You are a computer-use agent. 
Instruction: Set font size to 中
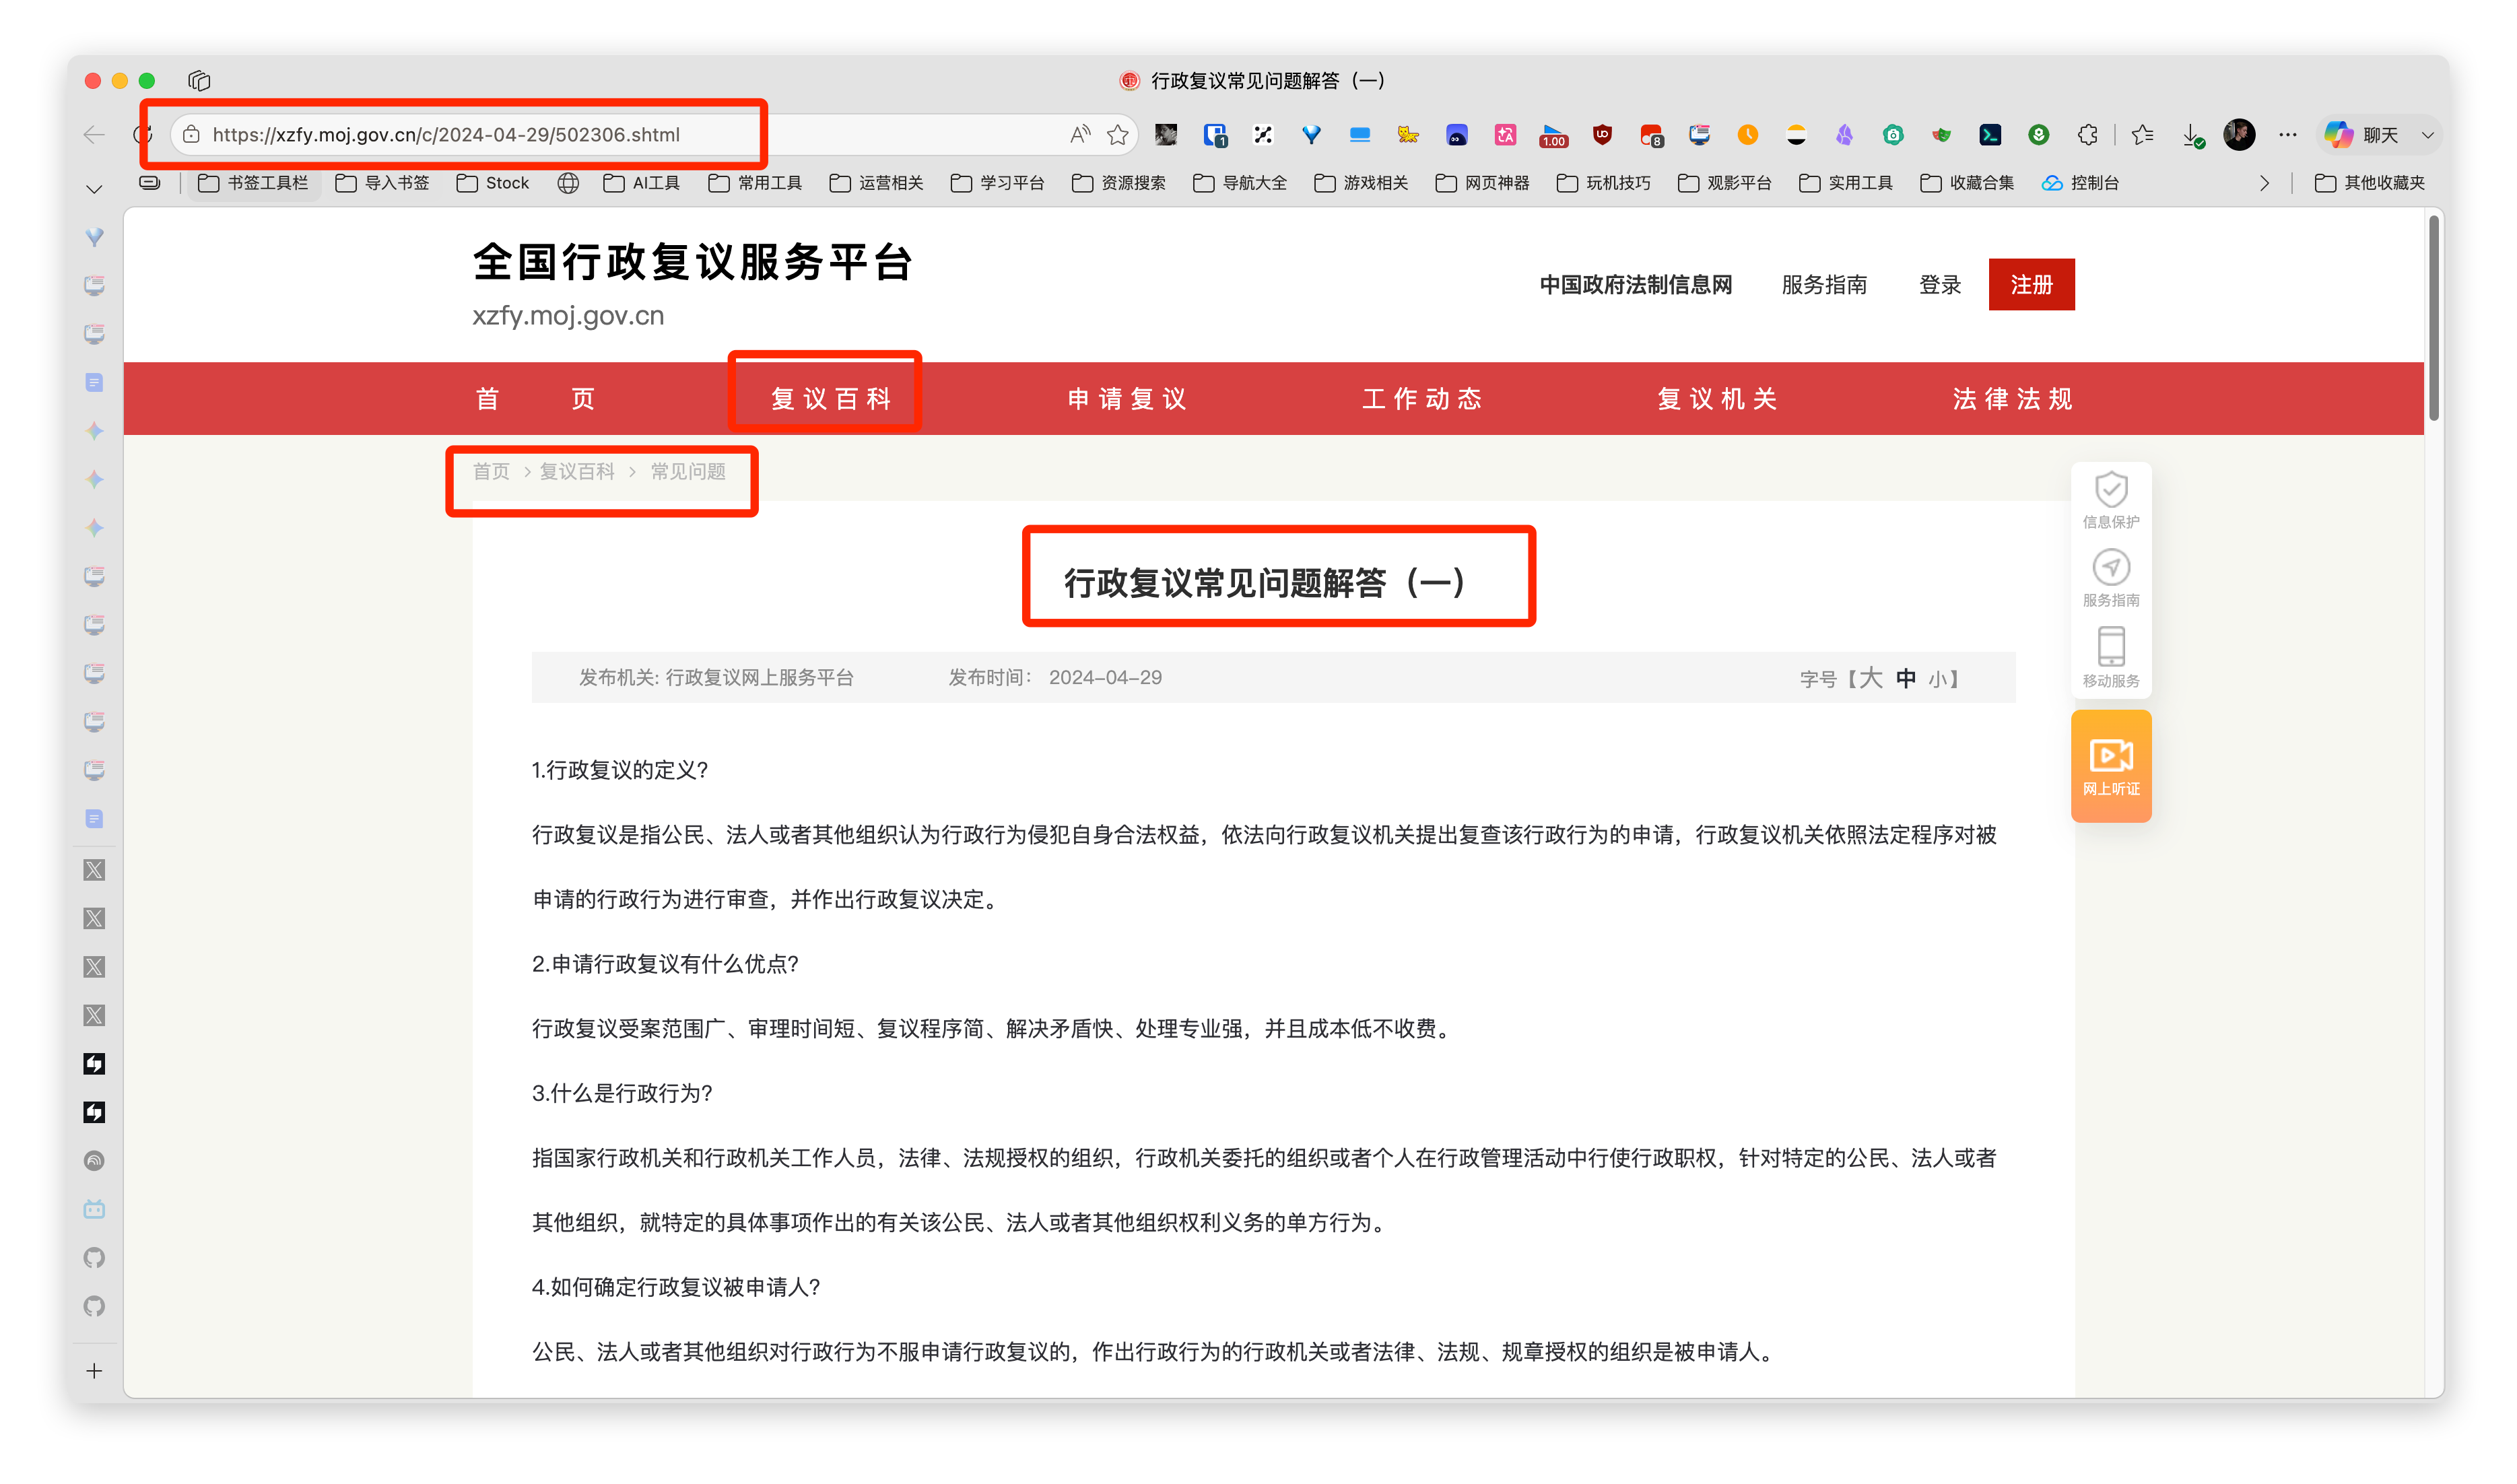tap(1906, 679)
